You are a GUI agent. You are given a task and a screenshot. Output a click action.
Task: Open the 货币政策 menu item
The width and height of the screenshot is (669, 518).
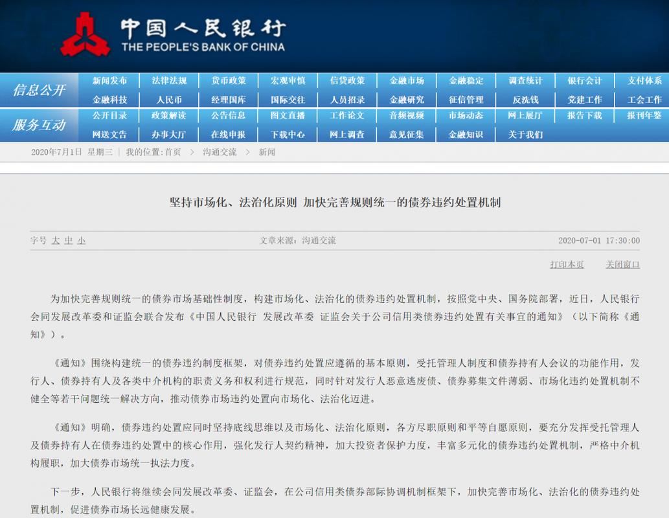pyautogui.click(x=228, y=81)
